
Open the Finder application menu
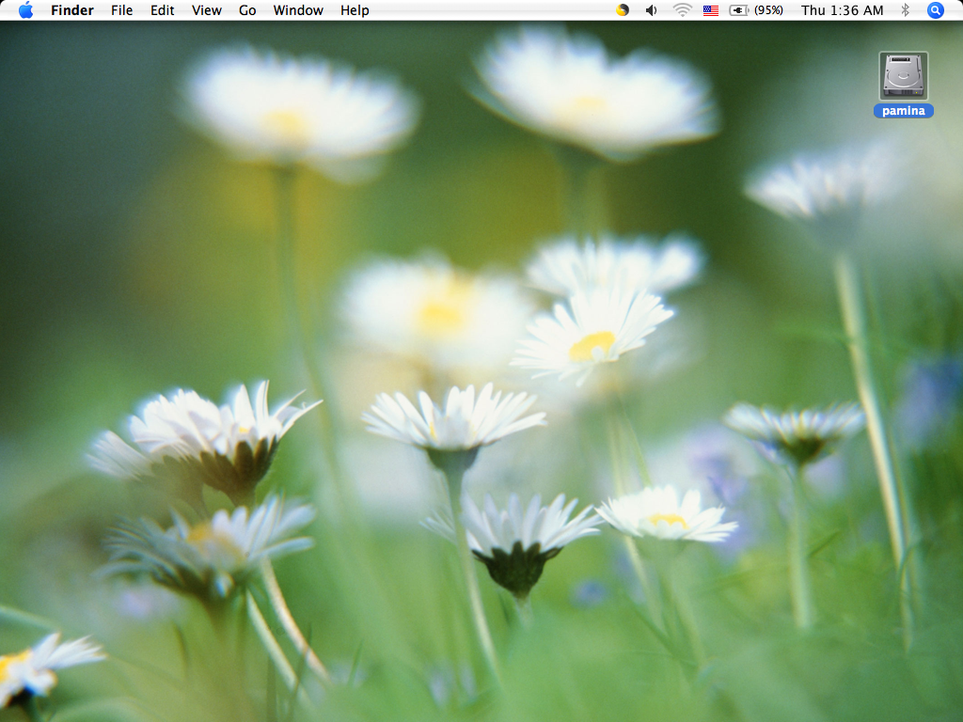click(71, 10)
